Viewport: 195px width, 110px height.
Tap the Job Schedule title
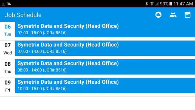(x=23, y=15)
